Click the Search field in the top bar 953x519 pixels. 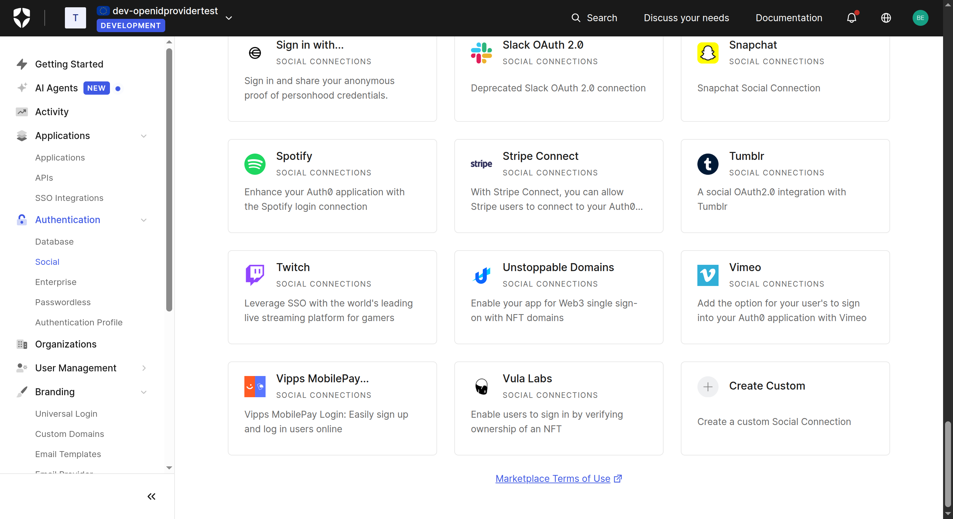click(594, 18)
